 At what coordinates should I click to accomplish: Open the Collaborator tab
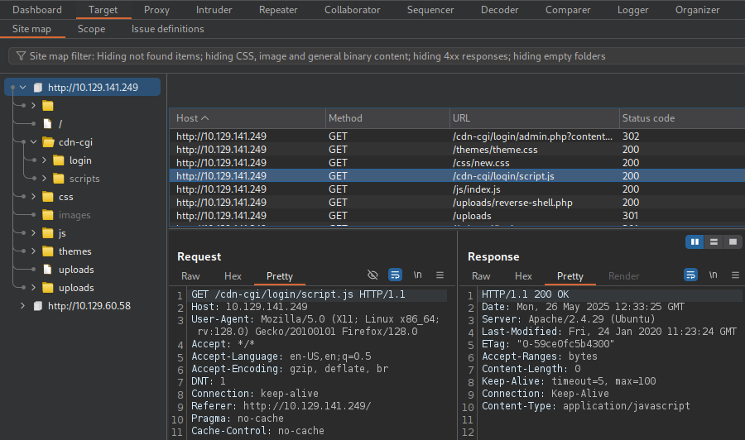(352, 9)
